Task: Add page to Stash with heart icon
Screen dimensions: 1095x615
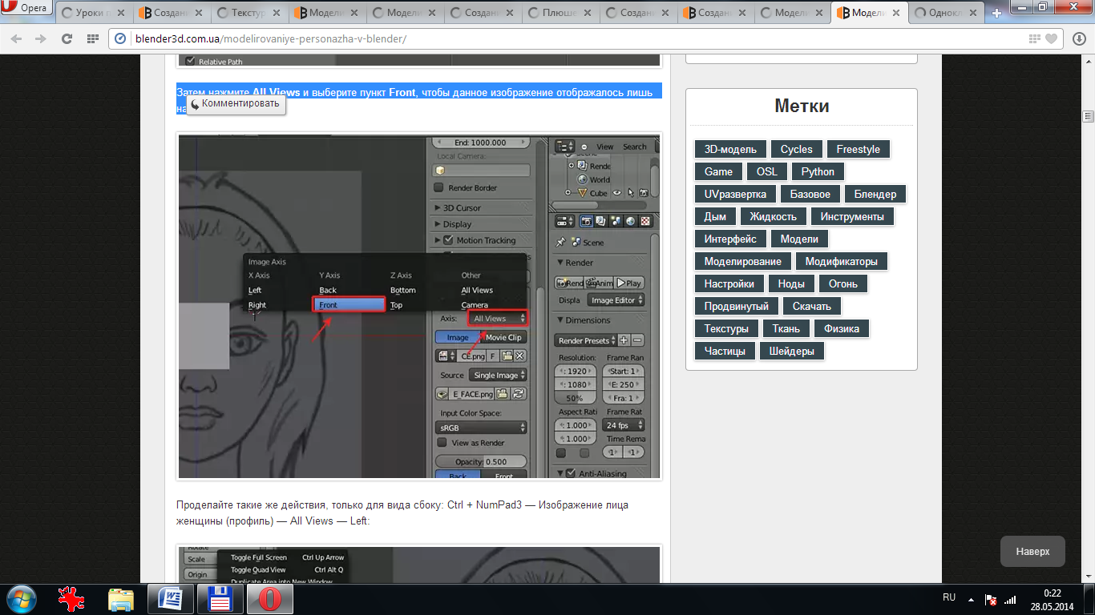Action: coord(1051,38)
